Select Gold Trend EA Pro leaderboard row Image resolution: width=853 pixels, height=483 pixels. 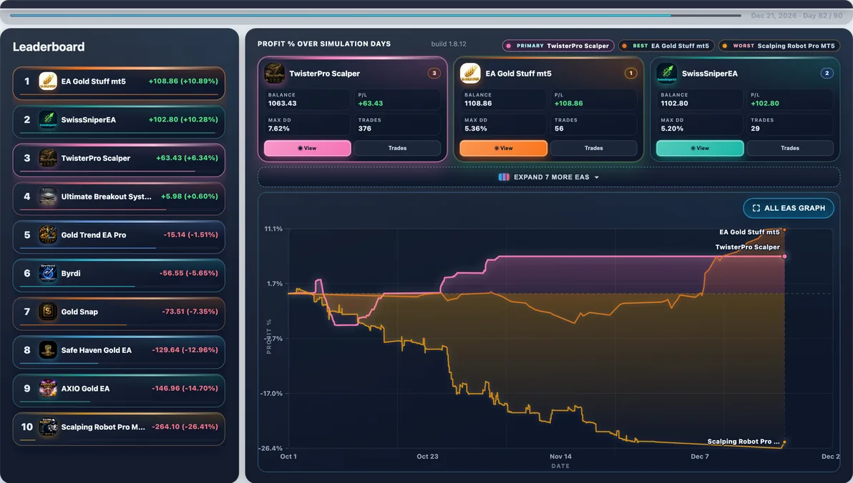tap(119, 236)
